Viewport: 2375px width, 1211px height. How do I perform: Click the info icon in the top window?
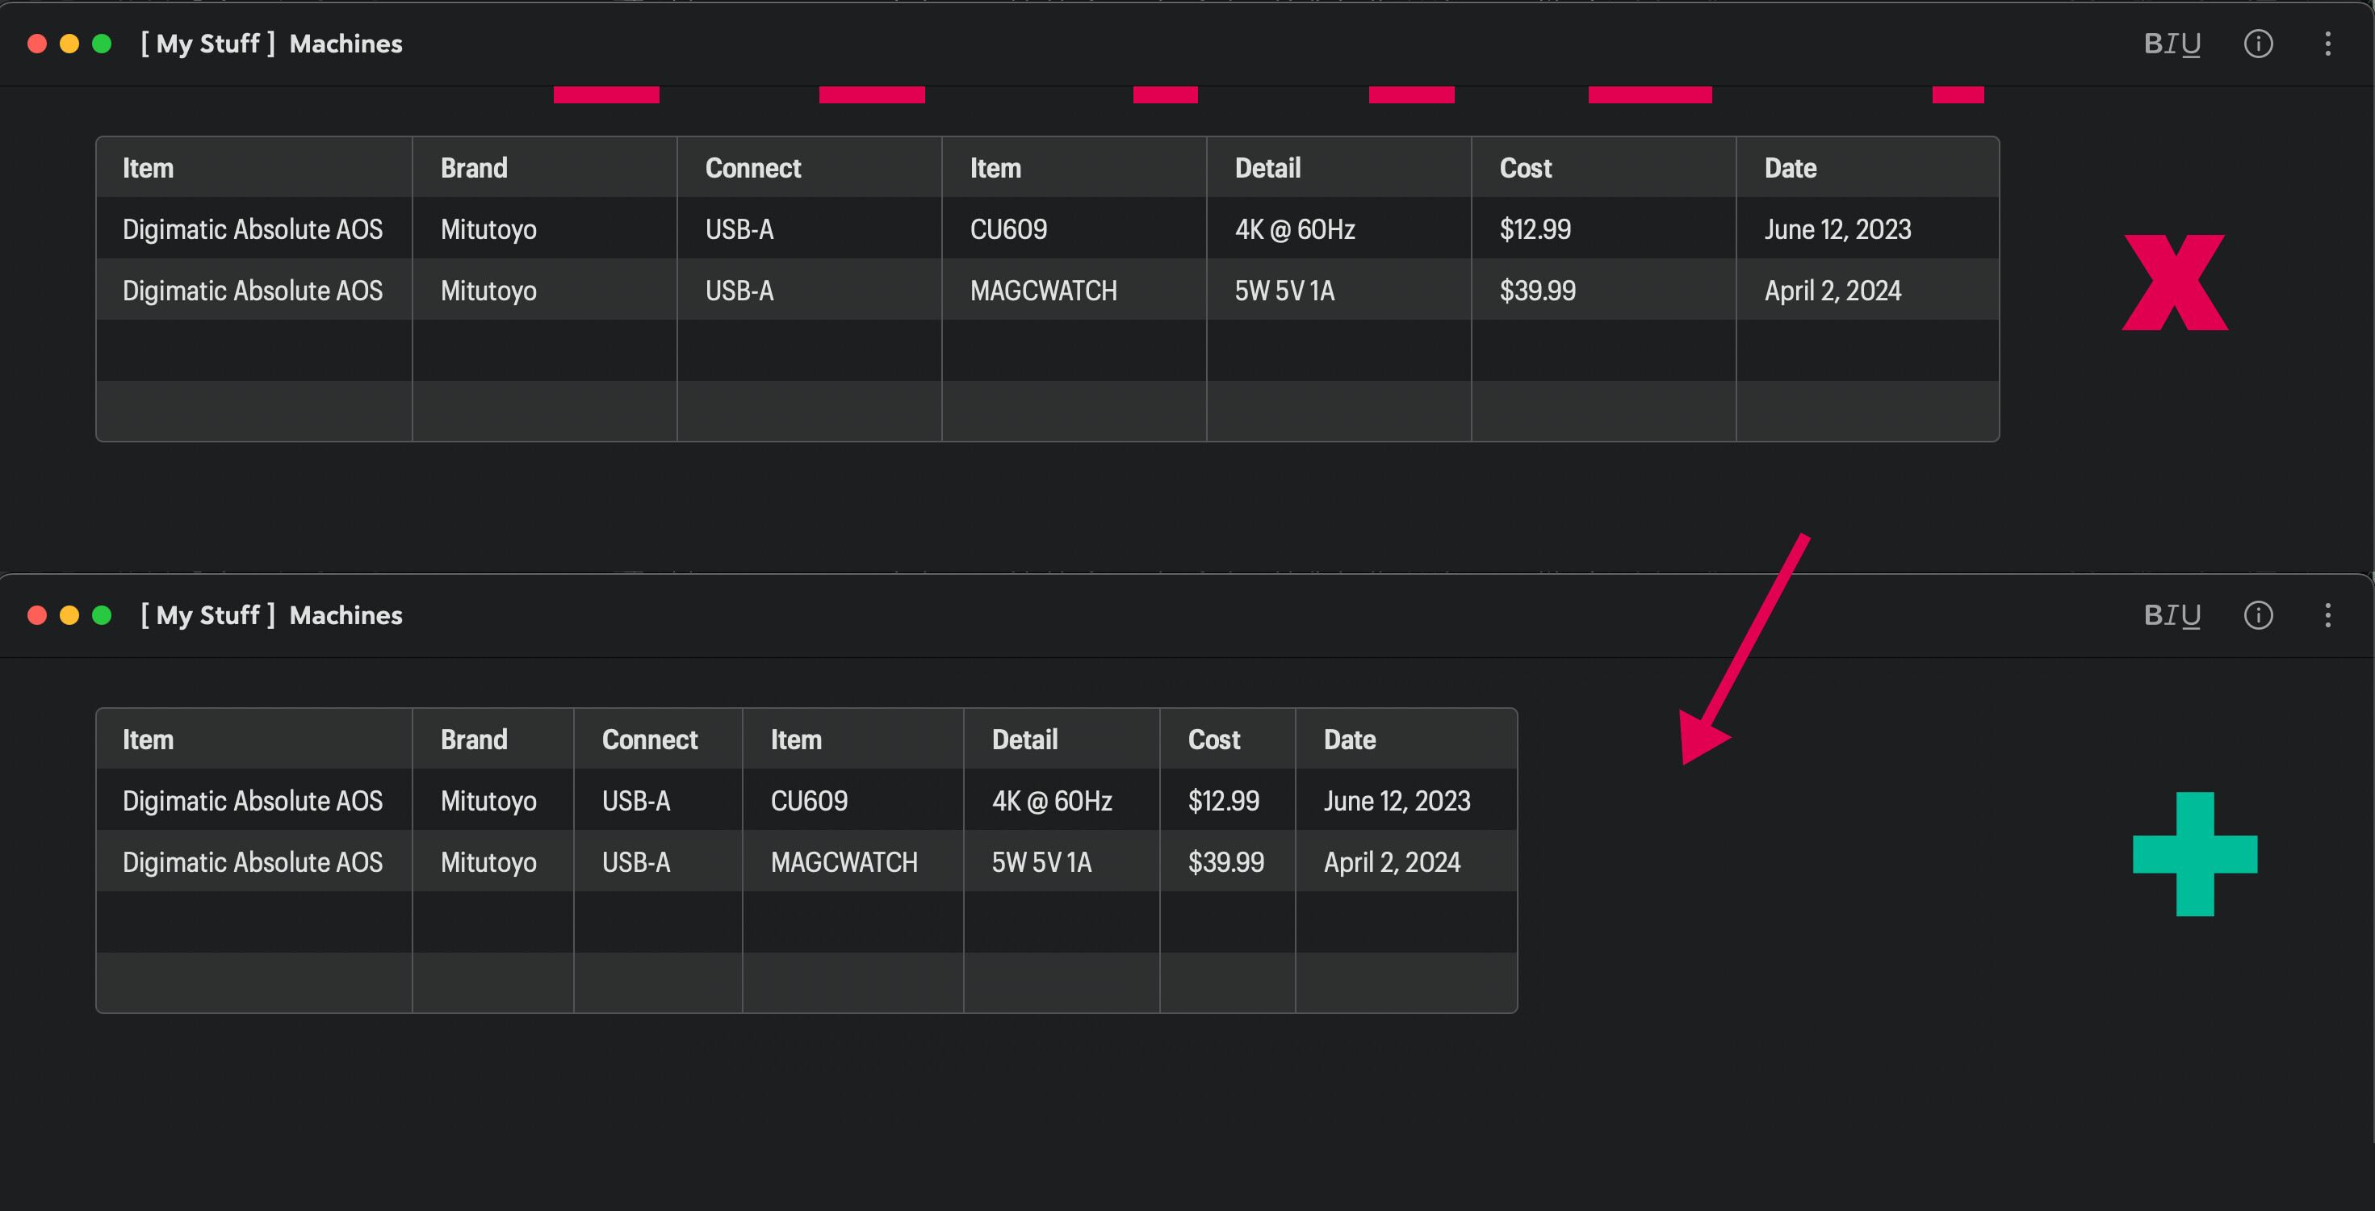coord(2258,44)
